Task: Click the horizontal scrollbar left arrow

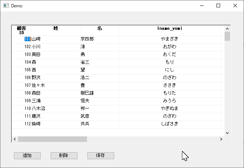Action: click(x=15, y=139)
